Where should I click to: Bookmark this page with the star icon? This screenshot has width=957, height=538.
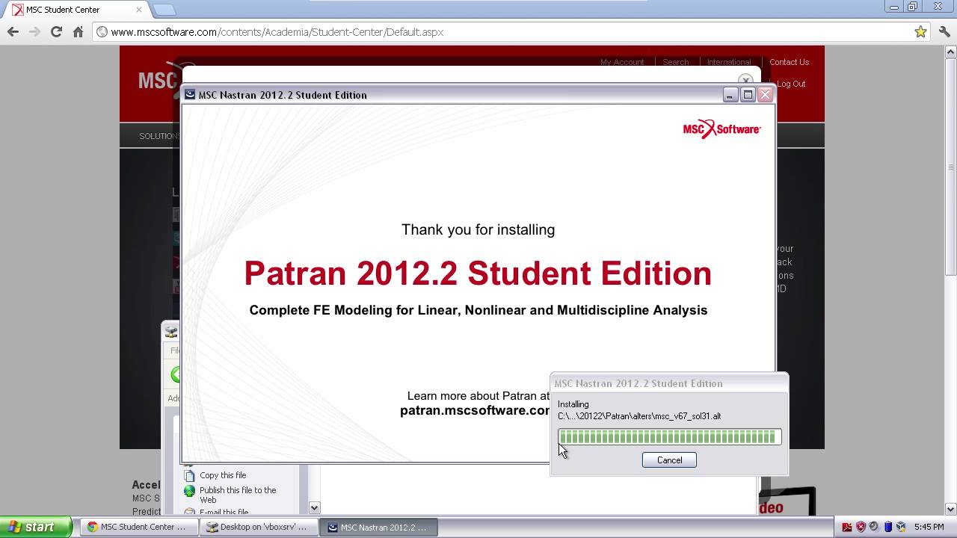920,32
